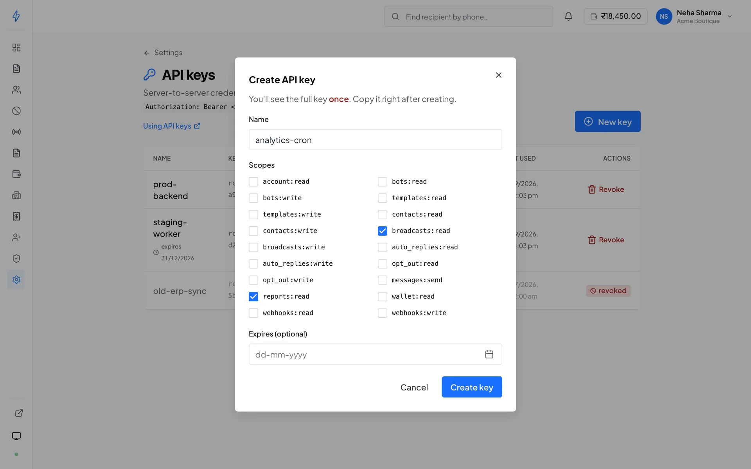The image size is (751, 469).
Task: Check the account:read scope
Action: [253, 182]
